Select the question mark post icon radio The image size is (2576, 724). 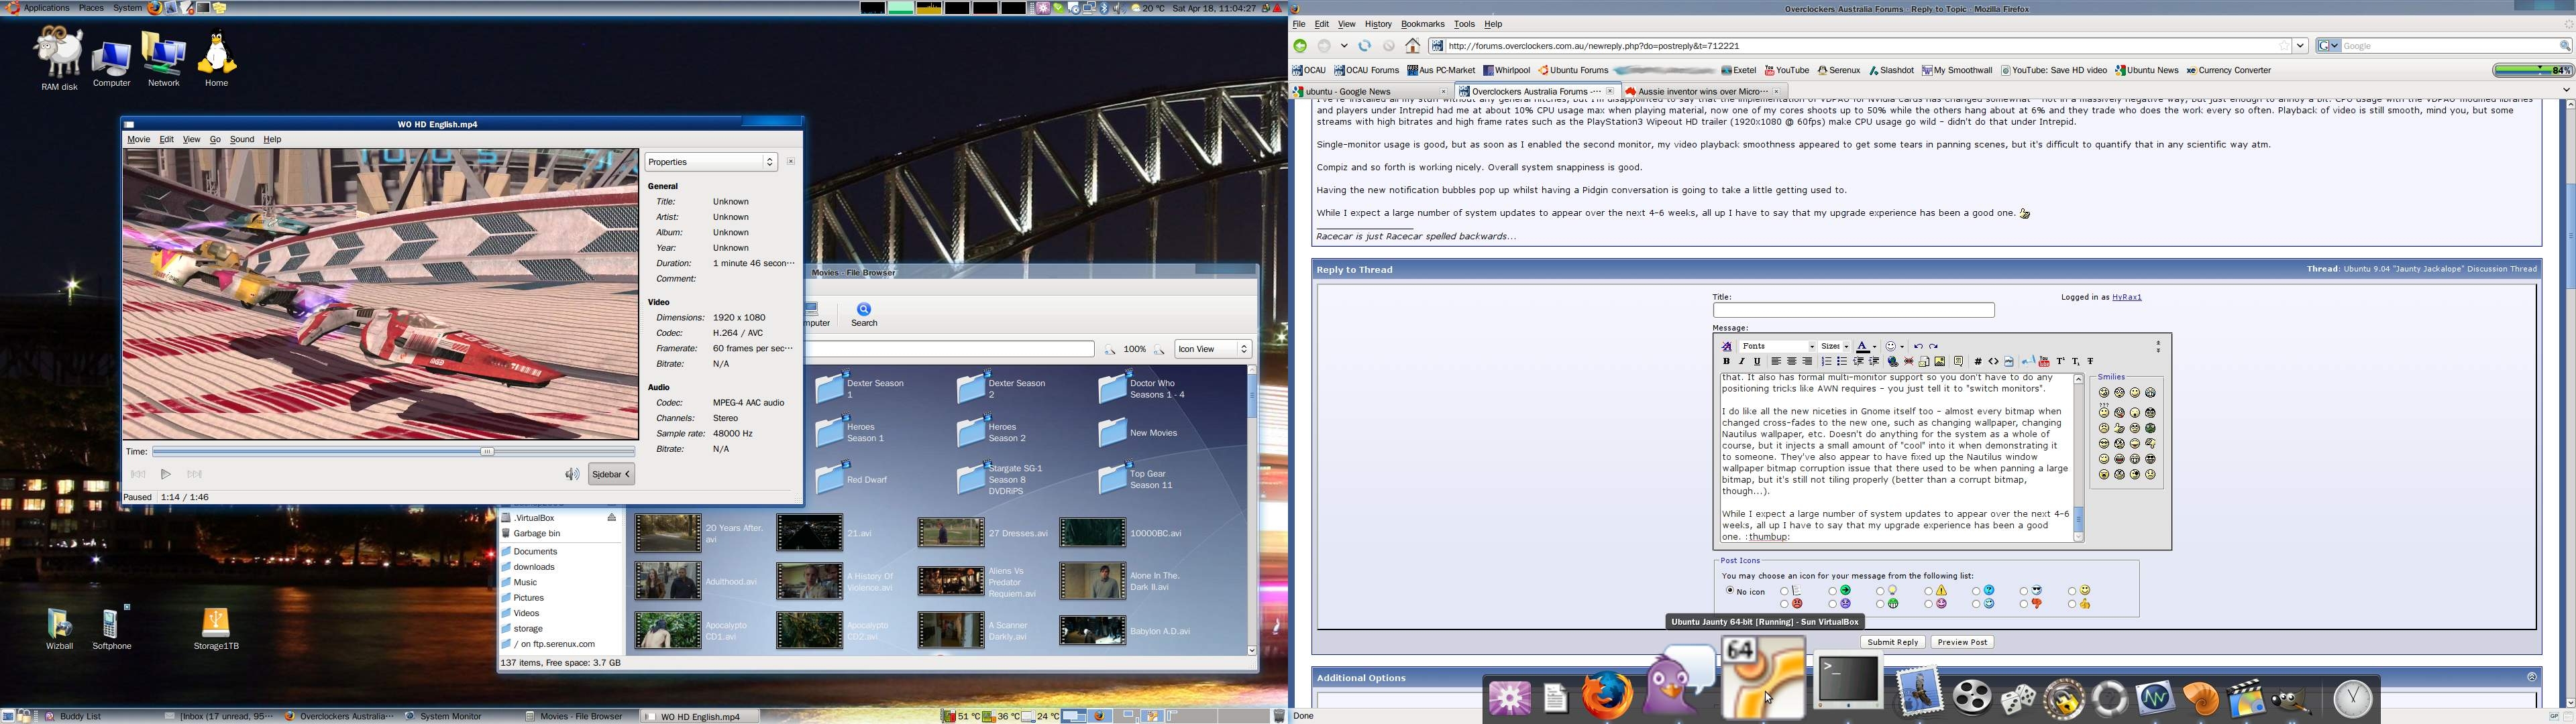coord(1976,592)
